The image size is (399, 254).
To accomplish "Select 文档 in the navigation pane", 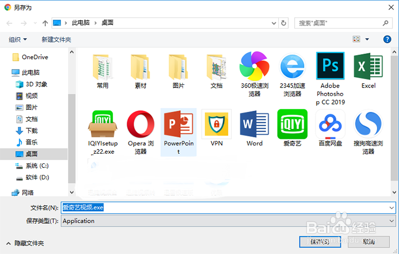I will (27, 119).
